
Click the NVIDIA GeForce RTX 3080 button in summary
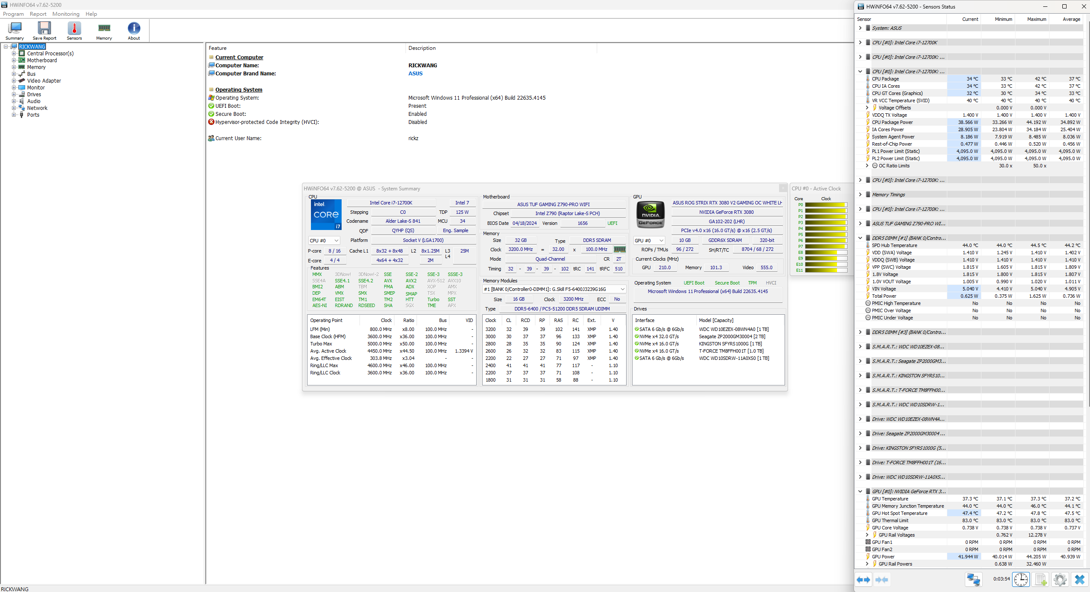coord(726,212)
